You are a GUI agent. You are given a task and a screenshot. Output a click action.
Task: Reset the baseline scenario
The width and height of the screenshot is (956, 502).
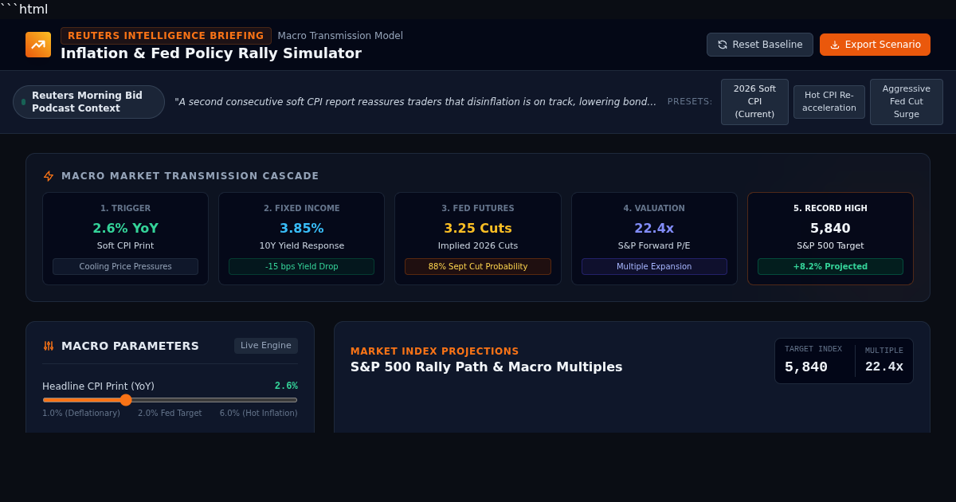pos(760,45)
